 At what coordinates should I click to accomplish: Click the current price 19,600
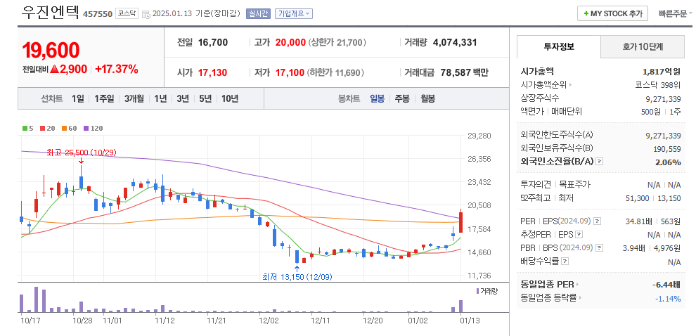pos(51,51)
